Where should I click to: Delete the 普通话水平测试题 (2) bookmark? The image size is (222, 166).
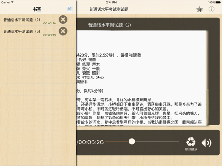pyautogui.click(x=63, y=19)
